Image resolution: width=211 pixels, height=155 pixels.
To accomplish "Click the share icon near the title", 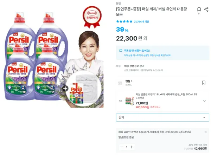I will point(206,9).
